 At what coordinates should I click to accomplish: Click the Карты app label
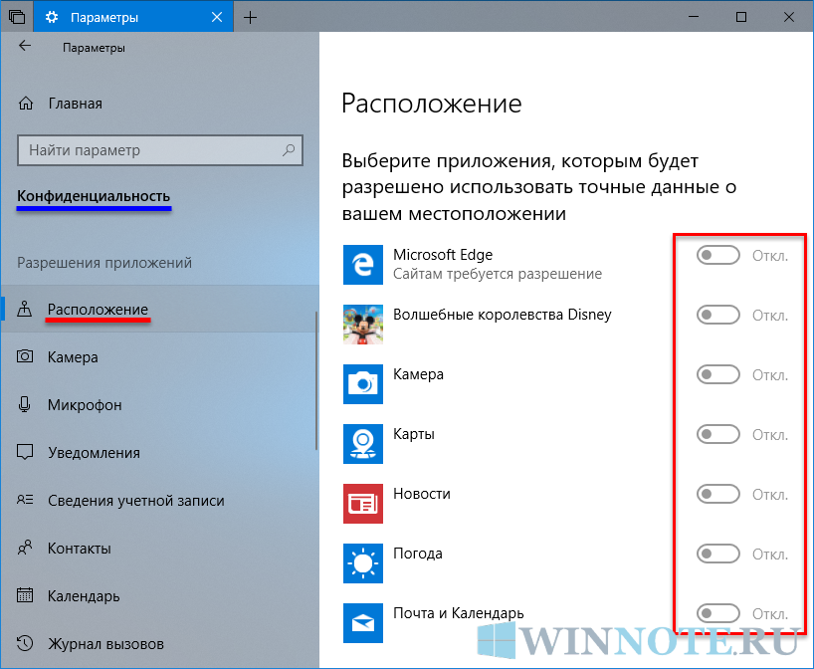click(414, 434)
